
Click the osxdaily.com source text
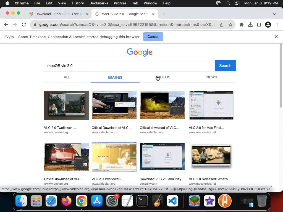tap(148, 184)
